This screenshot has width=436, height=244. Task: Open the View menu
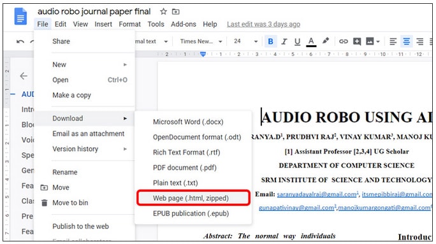[x=80, y=24]
